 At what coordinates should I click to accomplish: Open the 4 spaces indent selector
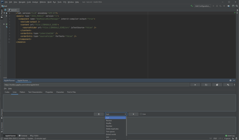227,138
